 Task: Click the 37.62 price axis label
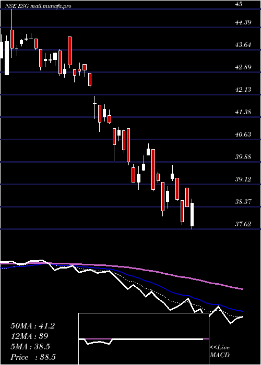point(243,224)
